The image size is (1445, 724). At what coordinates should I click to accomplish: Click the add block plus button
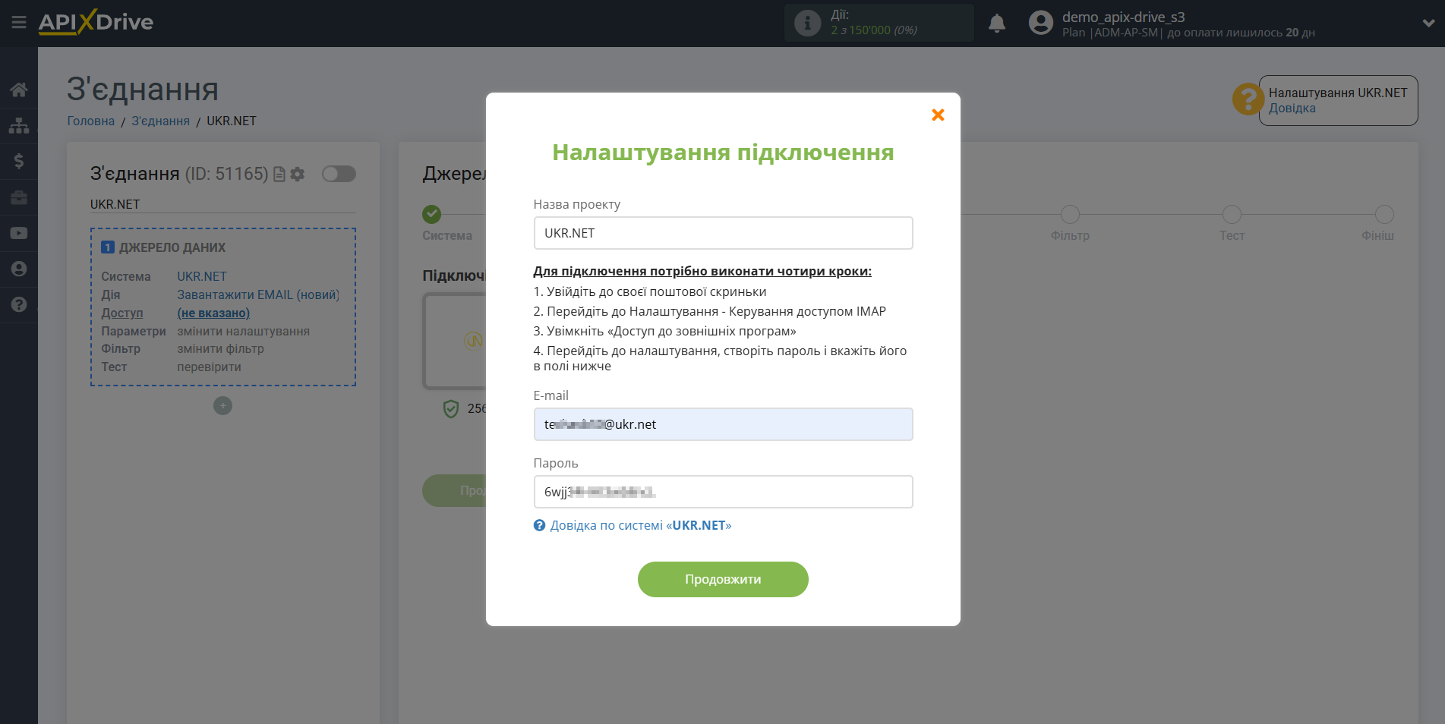tap(222, 406)
